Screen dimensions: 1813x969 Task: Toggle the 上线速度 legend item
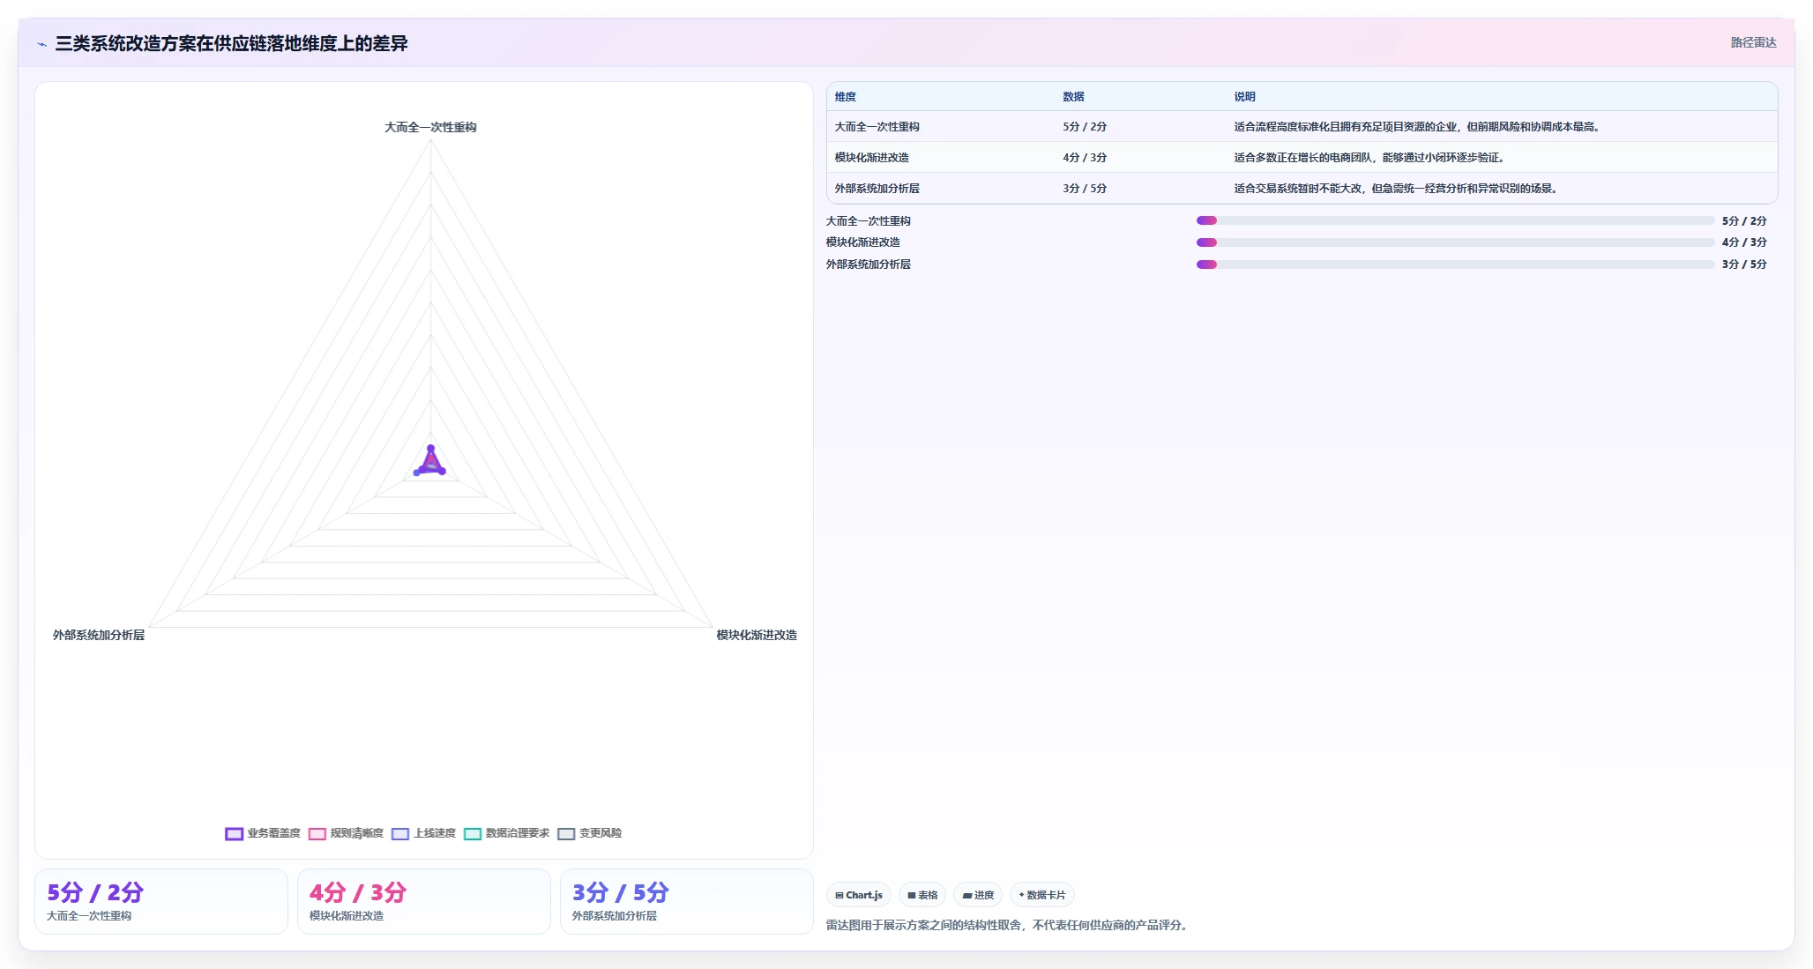tap(423, 833)
